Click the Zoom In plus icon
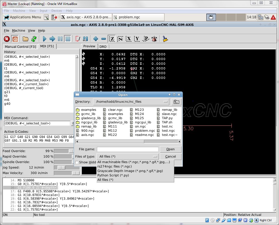Viewport: 279px width, 225px height. pos(96,39)
